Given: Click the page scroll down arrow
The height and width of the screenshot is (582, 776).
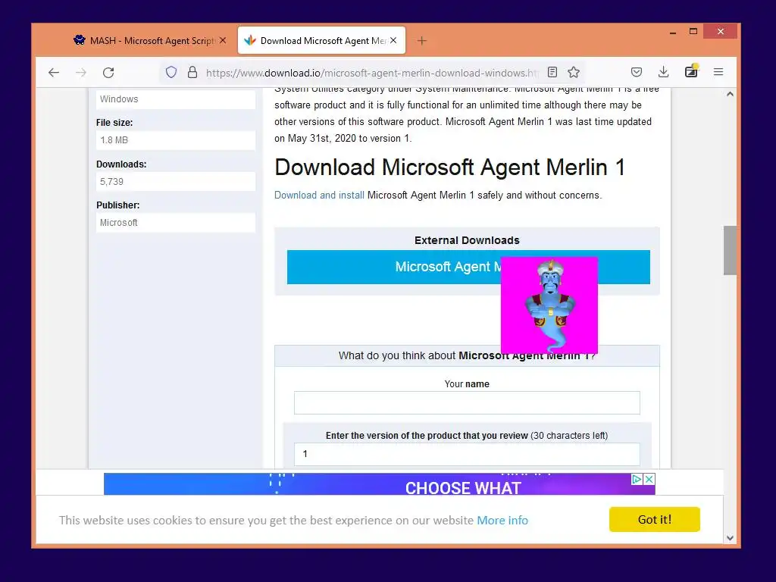Looking at the screenshot, I should pyautogui.click(x=730, y=537).
